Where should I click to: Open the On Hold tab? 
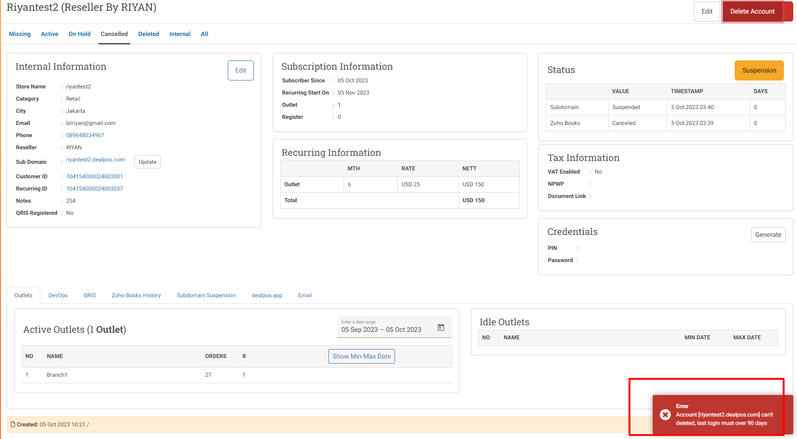[x=80, y=34]
